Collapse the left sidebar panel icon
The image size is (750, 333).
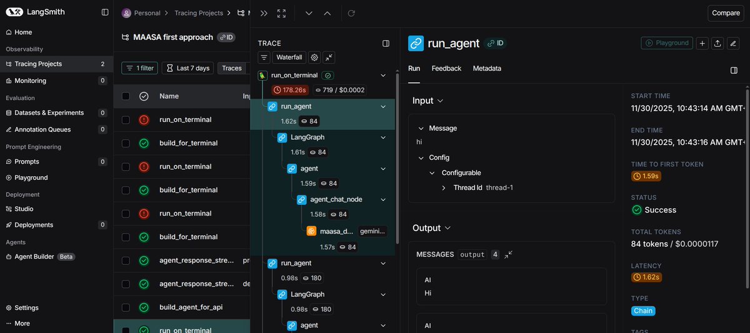105,12
